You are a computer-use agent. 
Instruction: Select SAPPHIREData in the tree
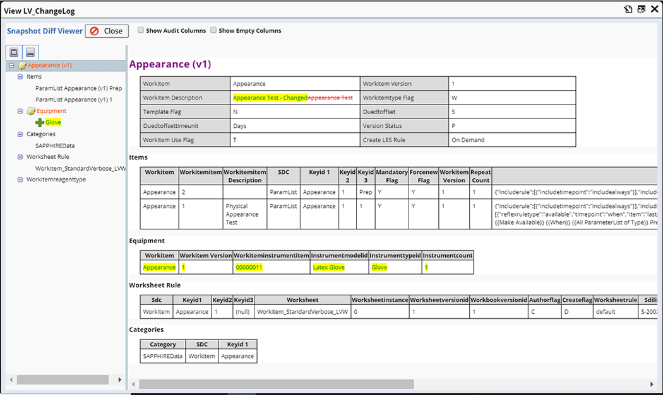(x=55, y=146)
